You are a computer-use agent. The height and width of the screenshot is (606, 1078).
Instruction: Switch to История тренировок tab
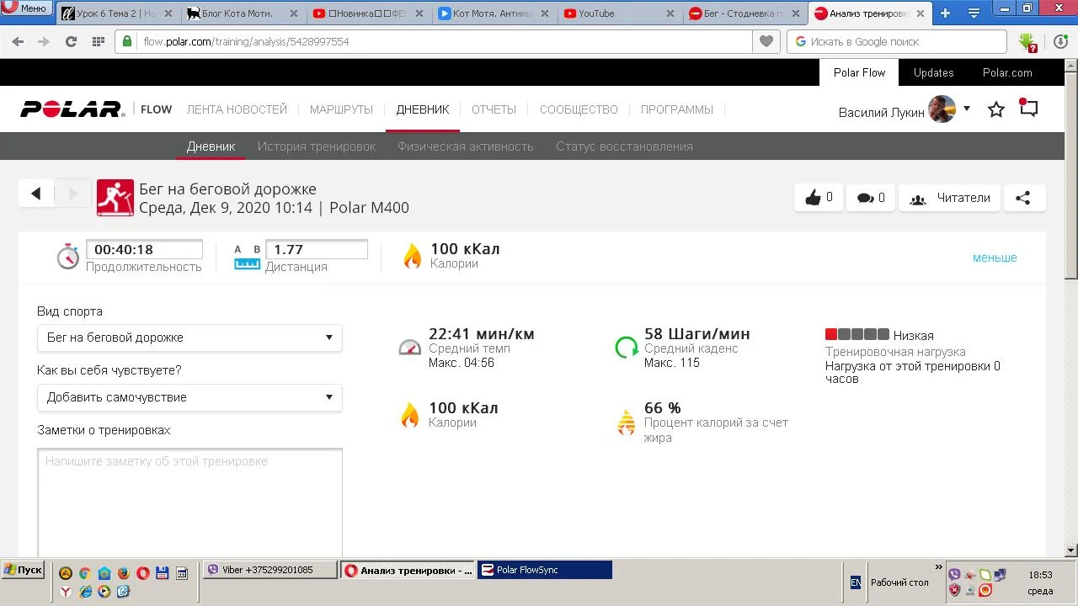pyautogui.click(x=317, y=146)
